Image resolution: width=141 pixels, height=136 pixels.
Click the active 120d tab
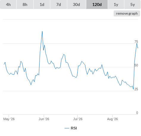click(x=97, y=4)
